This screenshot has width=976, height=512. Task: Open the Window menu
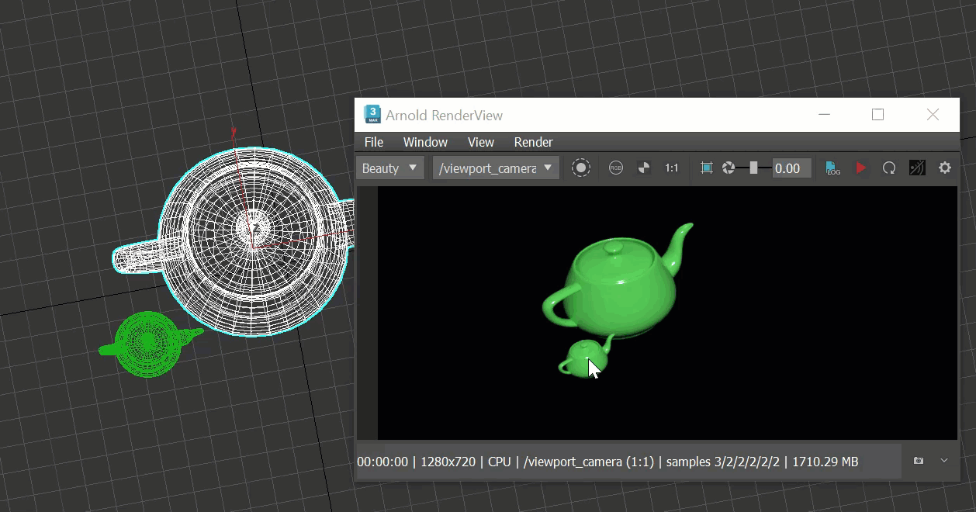coord(425,142)
